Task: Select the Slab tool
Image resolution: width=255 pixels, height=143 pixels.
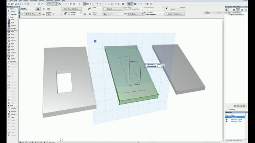Action: (12, 44)
